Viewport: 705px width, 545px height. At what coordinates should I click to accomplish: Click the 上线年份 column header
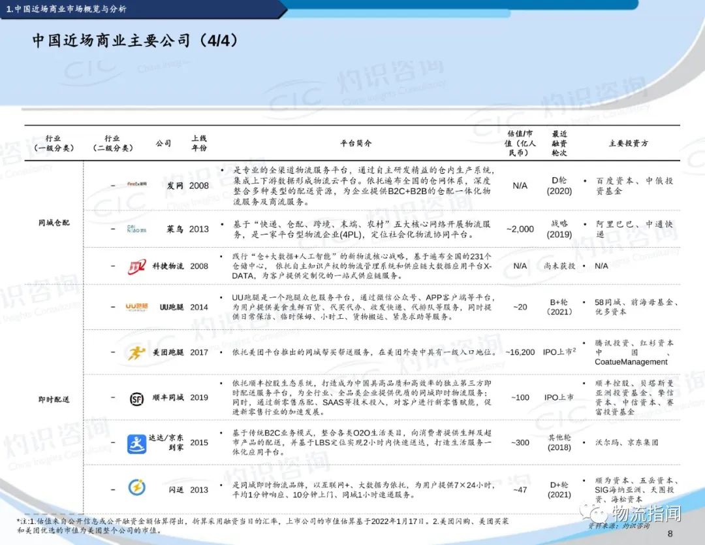pyautogui.click(x=198, y=143)
